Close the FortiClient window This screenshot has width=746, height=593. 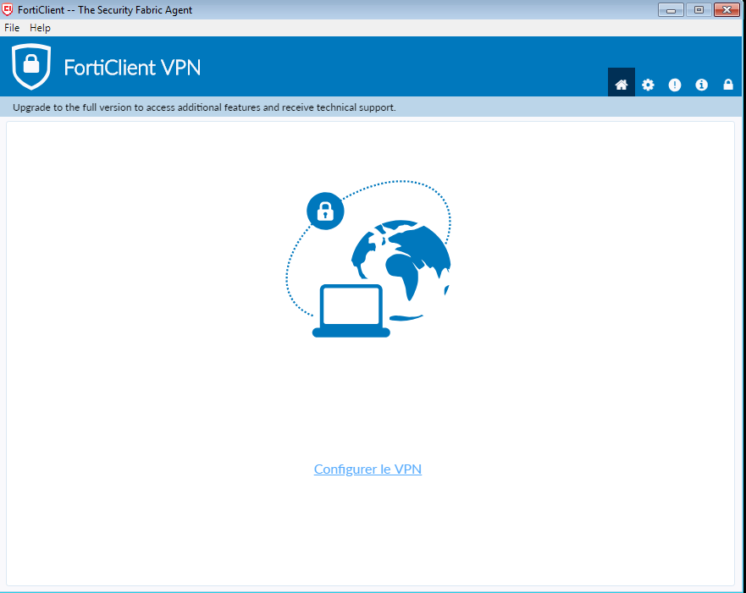(727, 10)
